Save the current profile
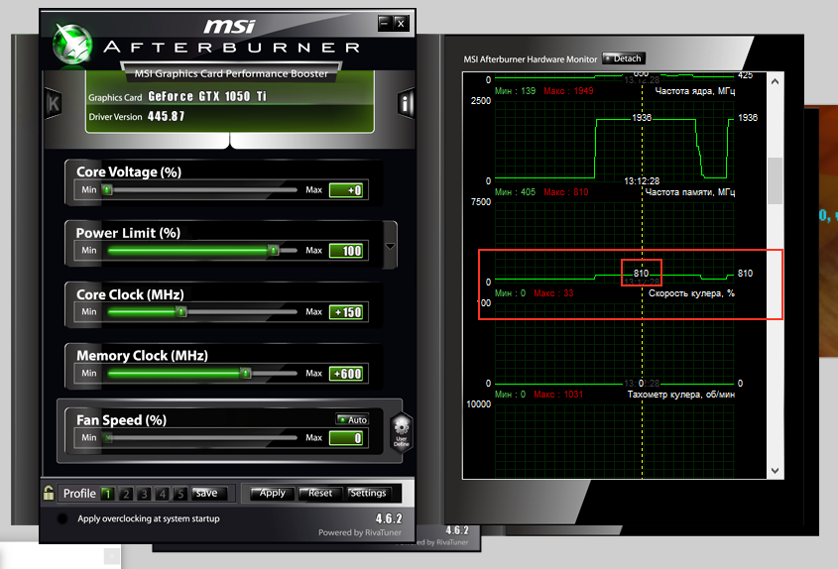The image size is (838, 569). pos(209,493)
